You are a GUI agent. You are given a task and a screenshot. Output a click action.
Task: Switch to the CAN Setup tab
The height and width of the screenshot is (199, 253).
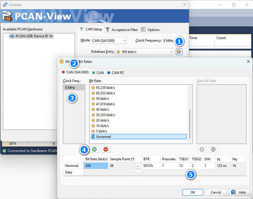tap(91, 29)
